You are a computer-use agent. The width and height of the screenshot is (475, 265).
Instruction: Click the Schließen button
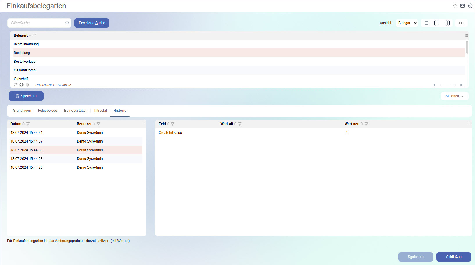454,257
